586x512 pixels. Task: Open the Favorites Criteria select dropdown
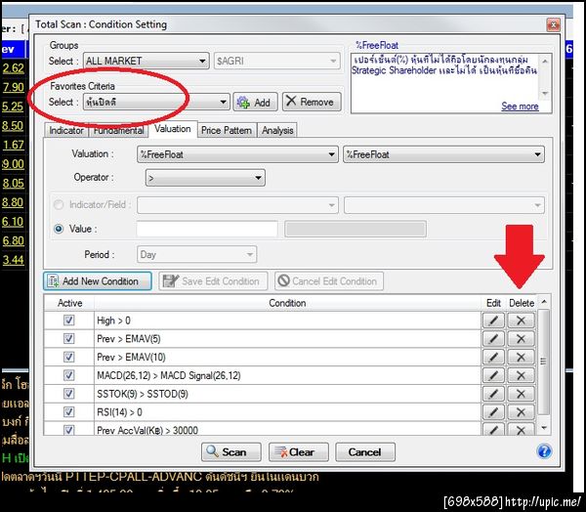[156, 102]
